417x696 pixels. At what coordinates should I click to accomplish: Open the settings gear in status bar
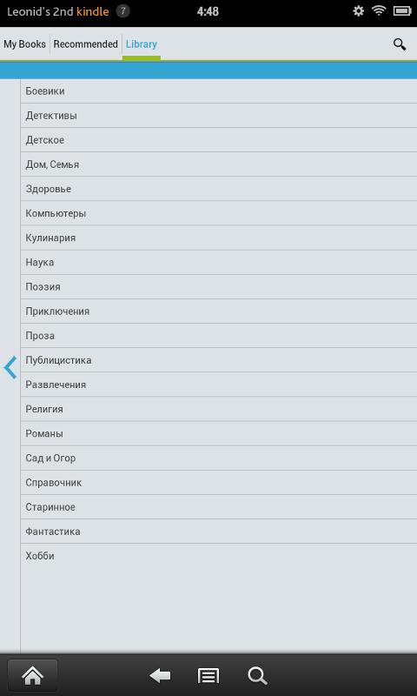[x=358, y=11]
